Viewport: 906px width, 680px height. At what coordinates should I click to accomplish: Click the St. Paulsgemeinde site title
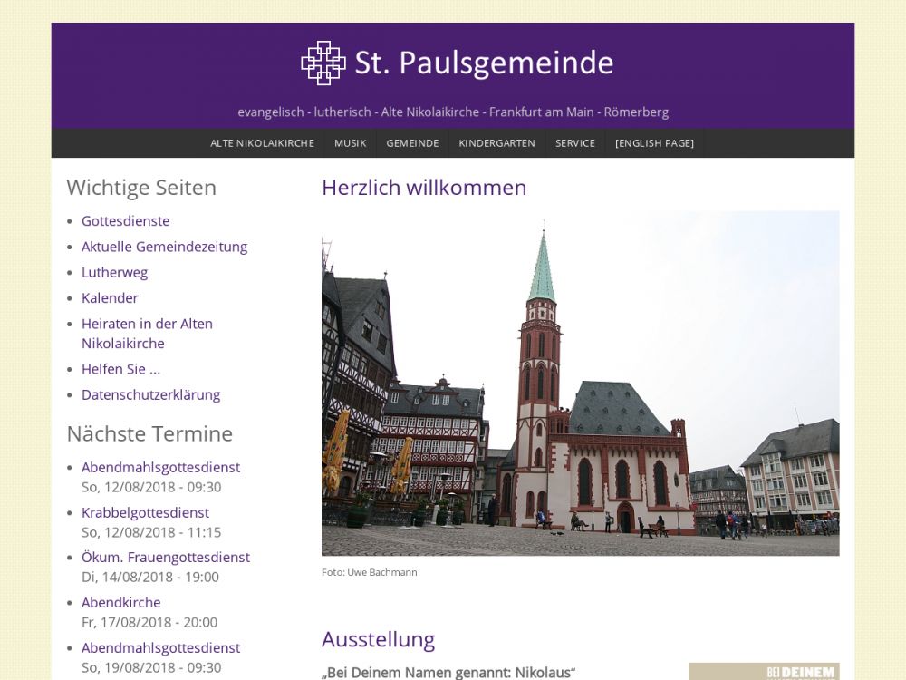(484, 63)
